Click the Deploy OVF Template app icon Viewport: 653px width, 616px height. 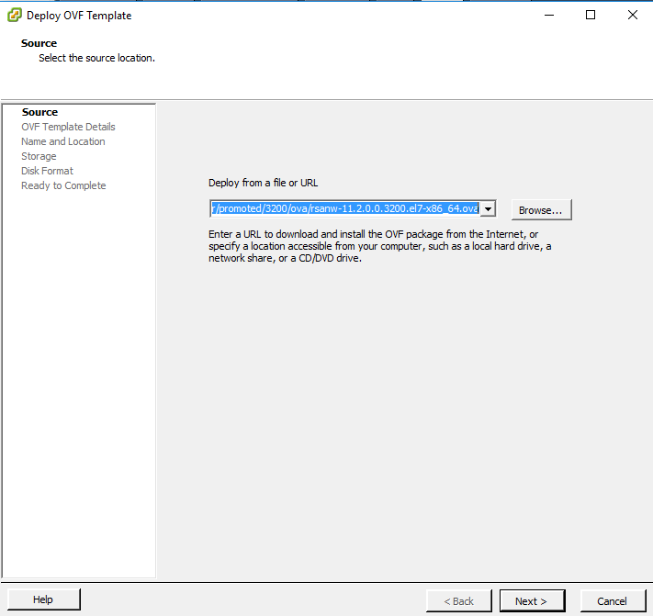tap(15, 16)
